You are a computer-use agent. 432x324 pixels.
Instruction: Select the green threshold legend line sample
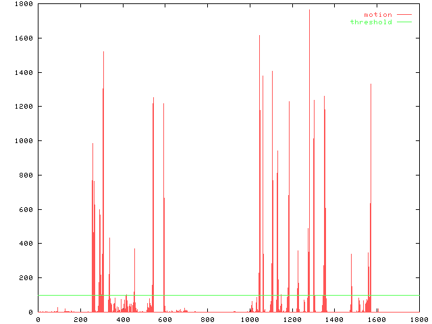(x=404, y=22)
